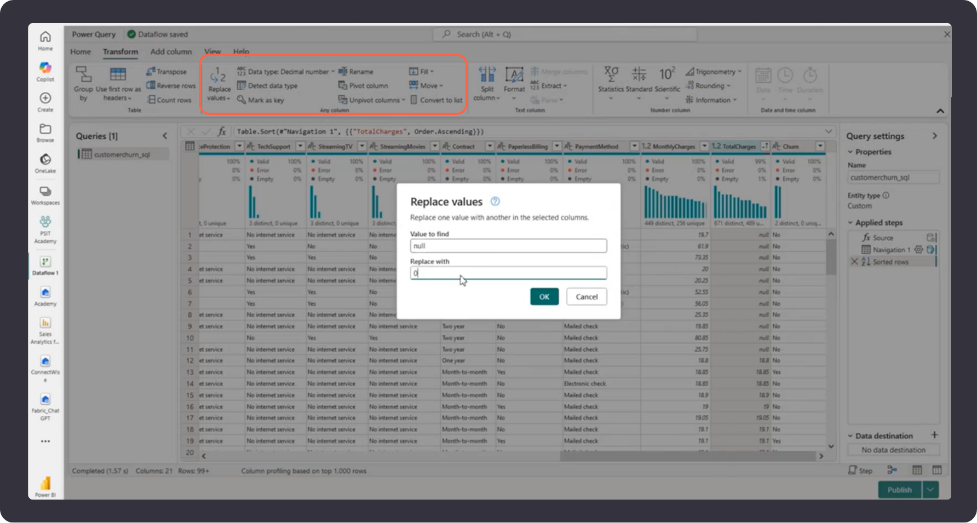Expand the Publish button dropdown arrow
The width and height of the screenshot is (977, 523).
point(930,490)
